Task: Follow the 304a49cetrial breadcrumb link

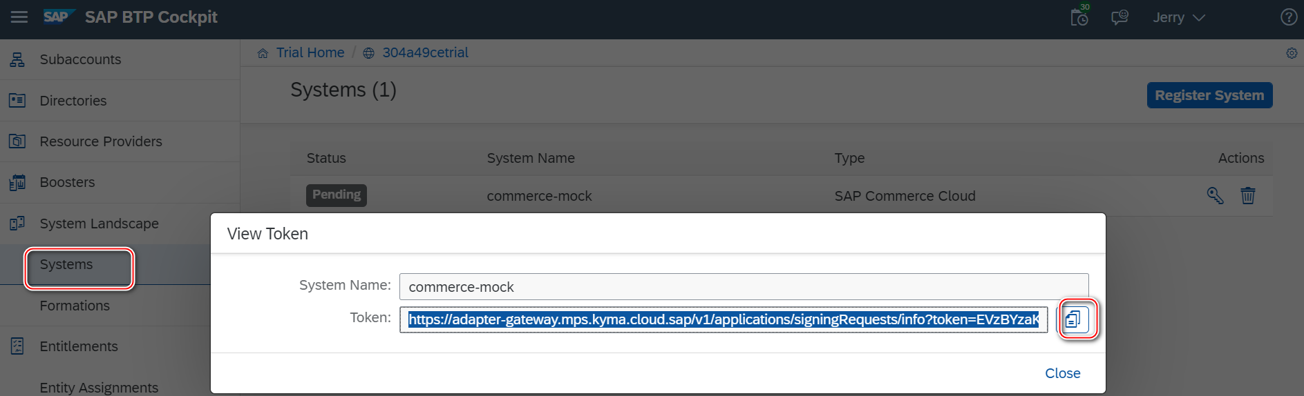Action: coord(426,52)
